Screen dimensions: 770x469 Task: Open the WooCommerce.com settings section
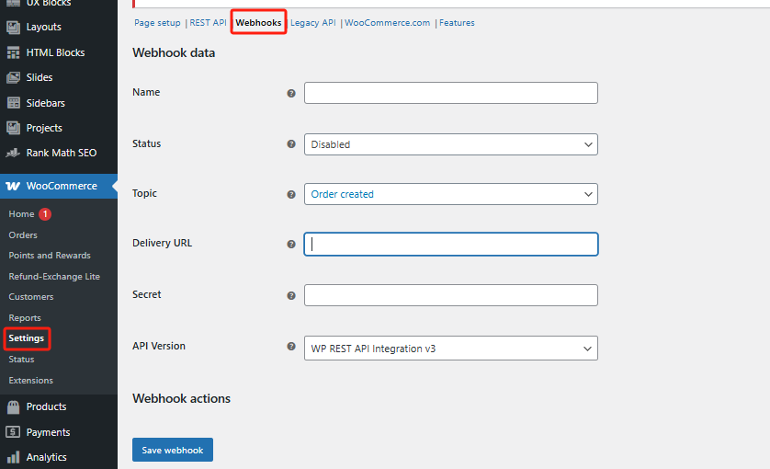387,23
